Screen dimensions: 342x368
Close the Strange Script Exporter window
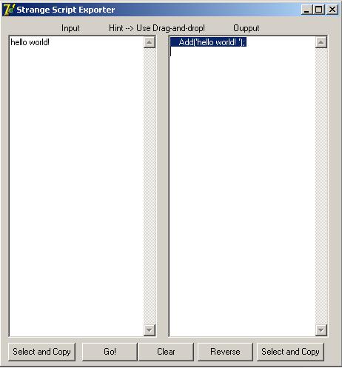pyautogui.click(x=332, y=10)
